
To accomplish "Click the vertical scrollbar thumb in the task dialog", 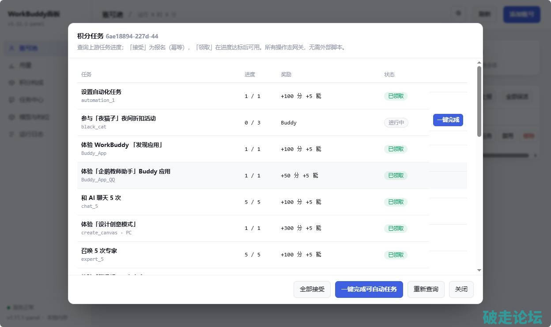I will [x=479, y=101].
